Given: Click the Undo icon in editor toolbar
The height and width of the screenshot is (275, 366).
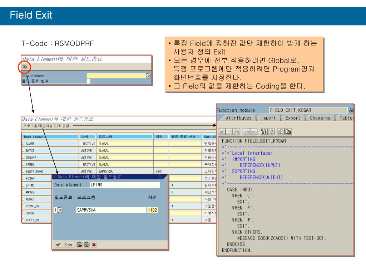Looking at the screenshot, I should tap(246, 132).
